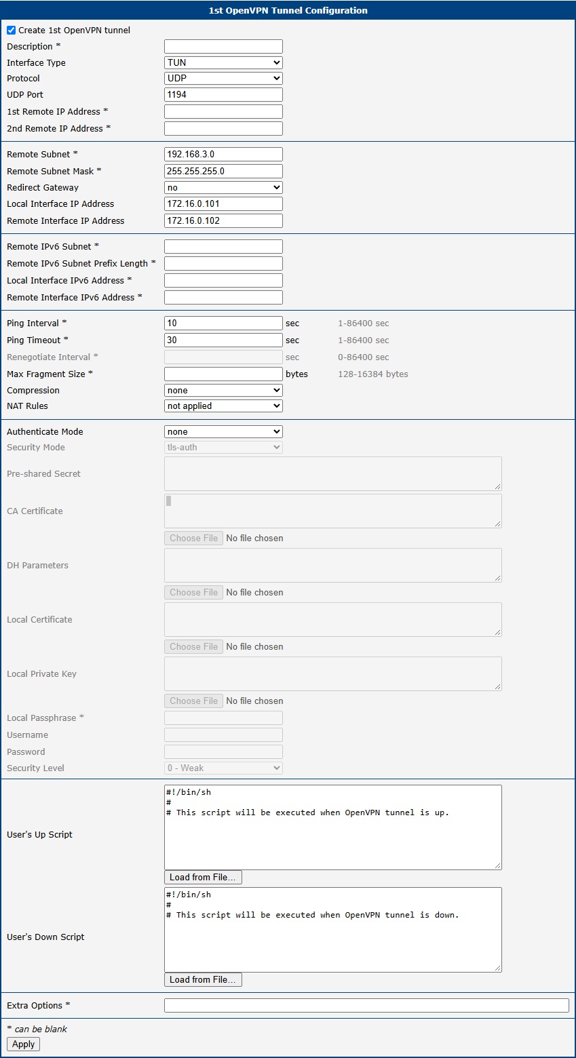This screenshot has width=576, height=1058.
Task: Focus the Remote Subnet Mask field
Action: coord(223,171)
